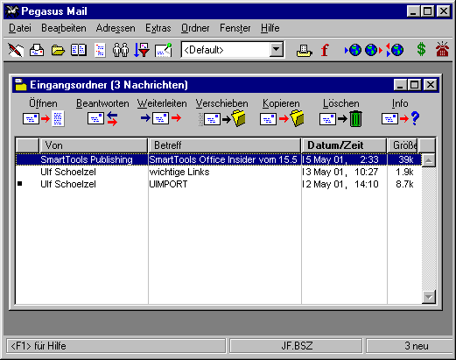This screenshot has height=360, width=456.
Task: Click the '3 neu' status bar field
Action: 410,346
